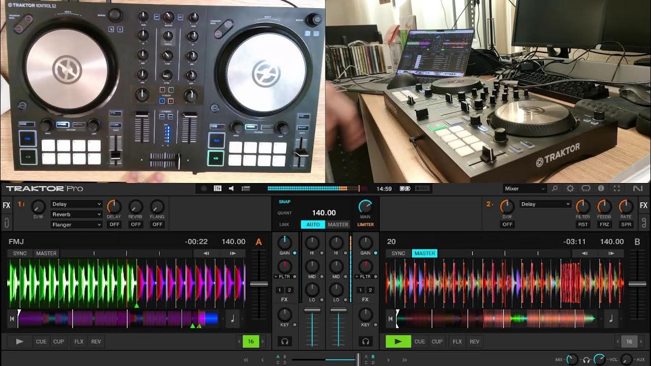Click the FRZ freeze button in FX unit 2
This screenshot has height=366, width=651.
click(604, 224)
